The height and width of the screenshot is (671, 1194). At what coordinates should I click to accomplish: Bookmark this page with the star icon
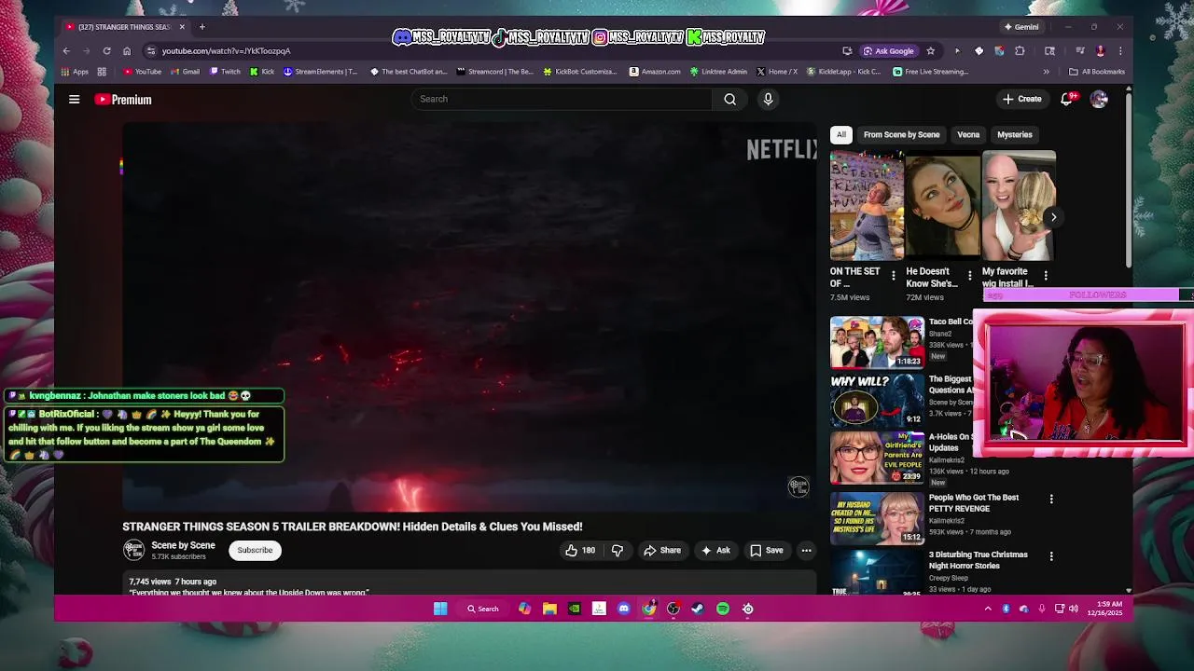pos(930,51)
